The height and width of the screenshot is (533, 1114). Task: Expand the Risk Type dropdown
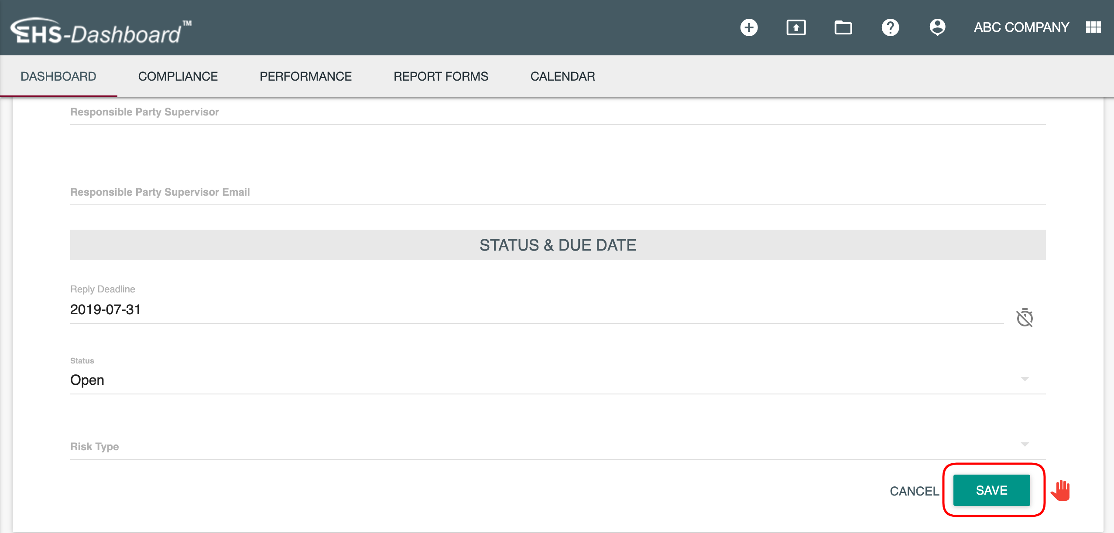click(558, 446)
